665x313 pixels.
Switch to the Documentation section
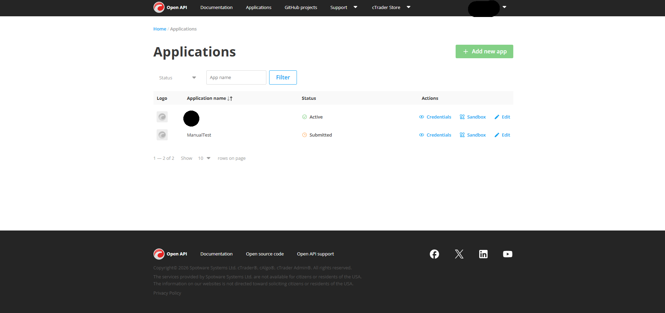point(216,7)
